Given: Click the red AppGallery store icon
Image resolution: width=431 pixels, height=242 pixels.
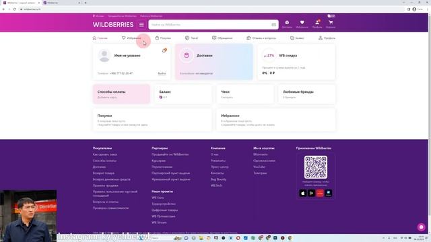Looking at the screenshot, I should (x=320, y=193).
